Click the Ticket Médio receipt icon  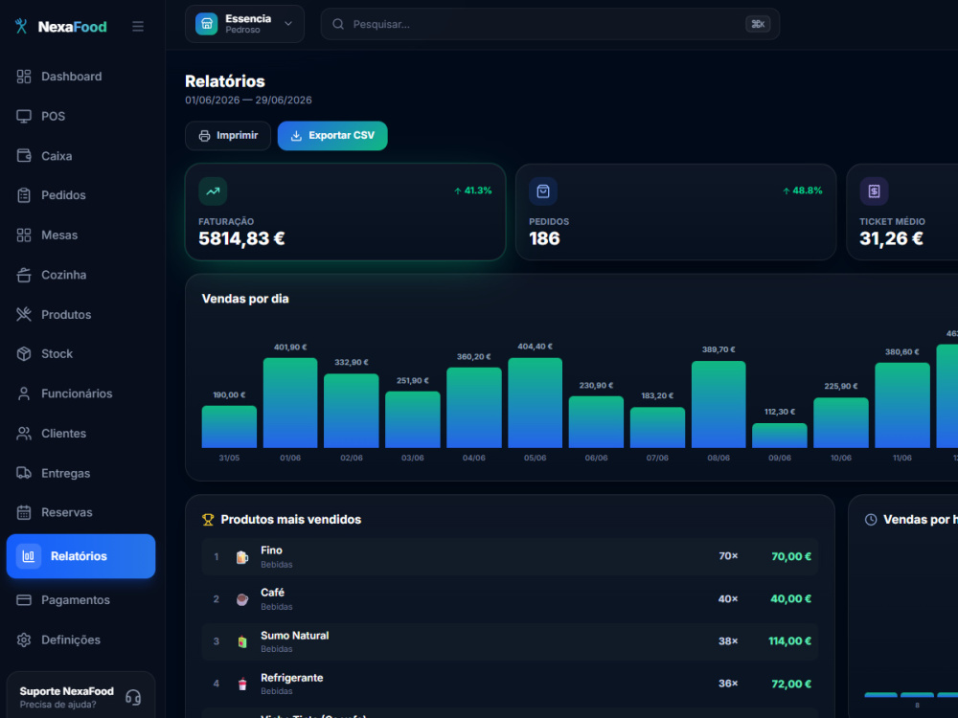click(874, 191)
